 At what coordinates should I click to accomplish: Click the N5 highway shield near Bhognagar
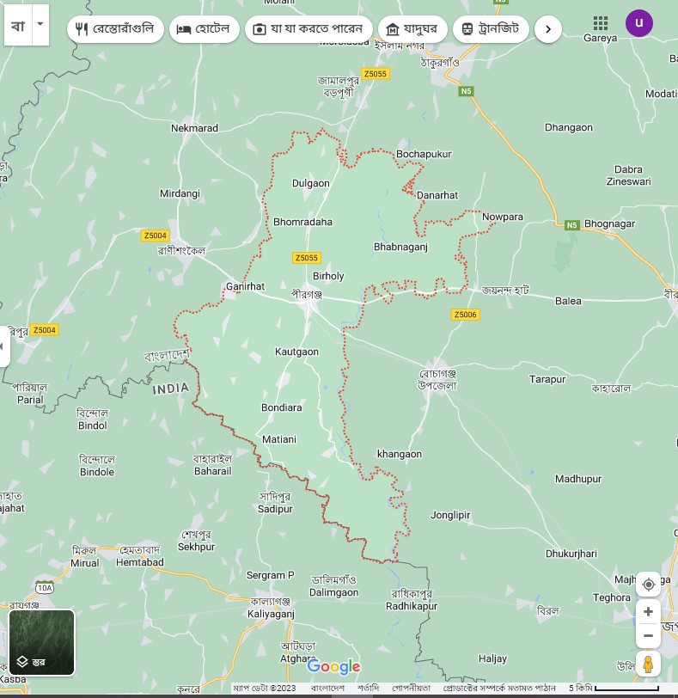pos(572,225)
